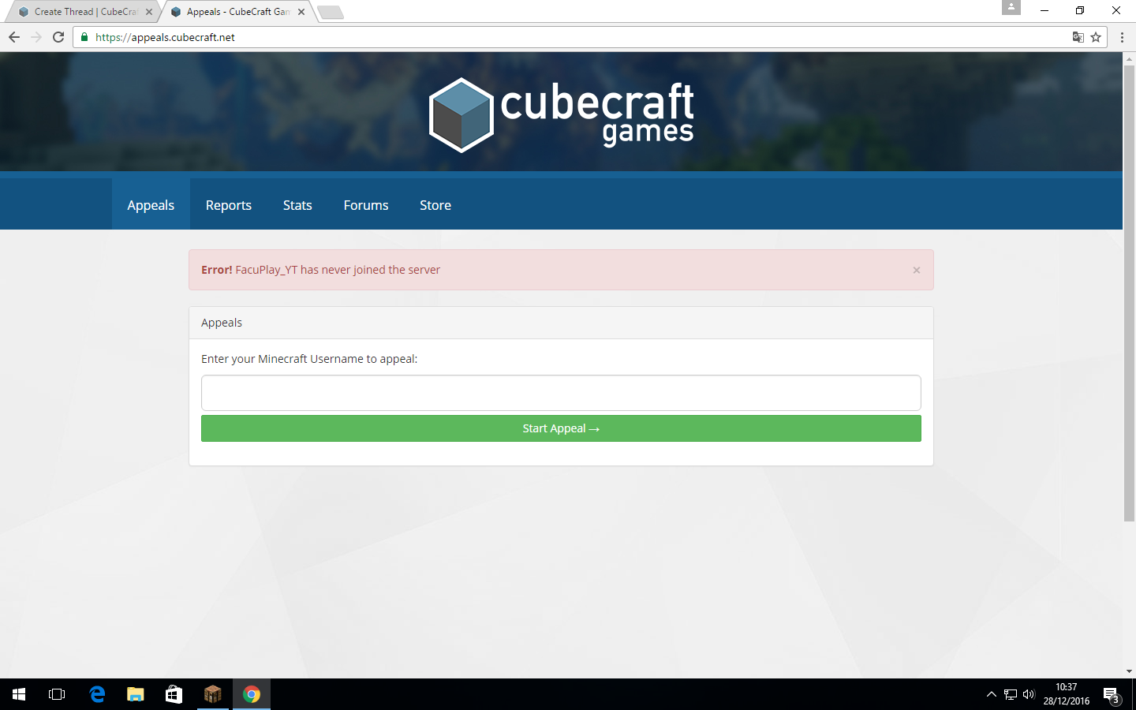Viewport: 1136px width, 710px height.
Task: Open the Reports nav item
Action: [x=229, y=205]
